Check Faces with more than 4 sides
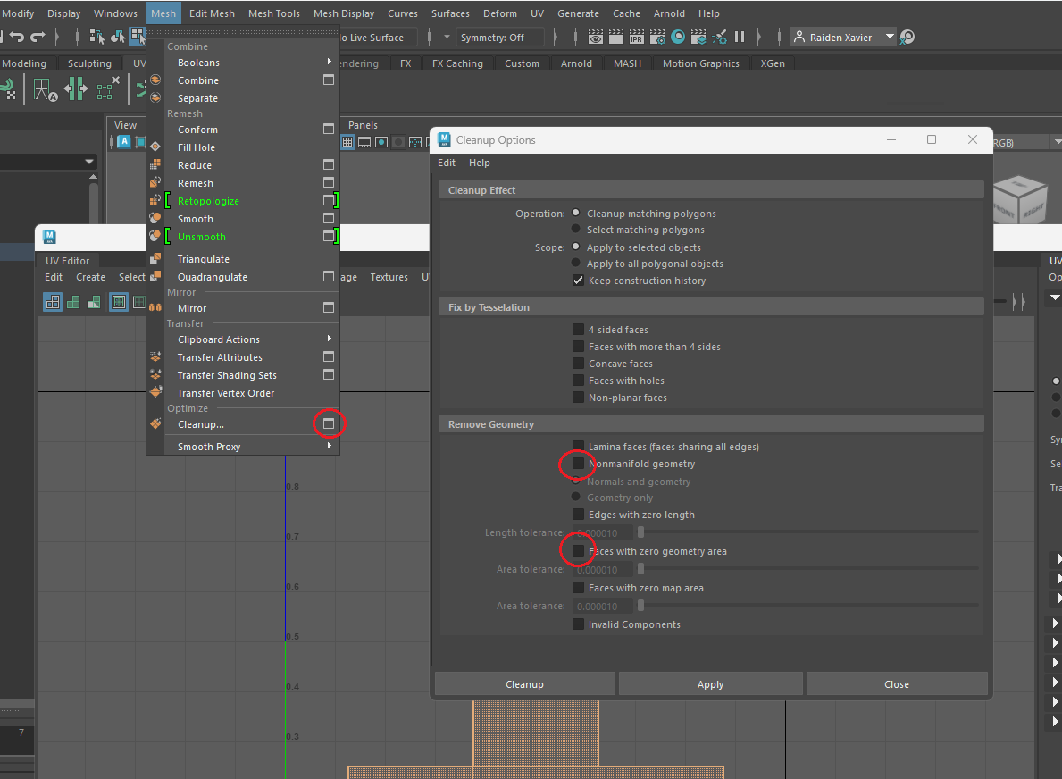The image size is (1062, 779). pos(578,346)
